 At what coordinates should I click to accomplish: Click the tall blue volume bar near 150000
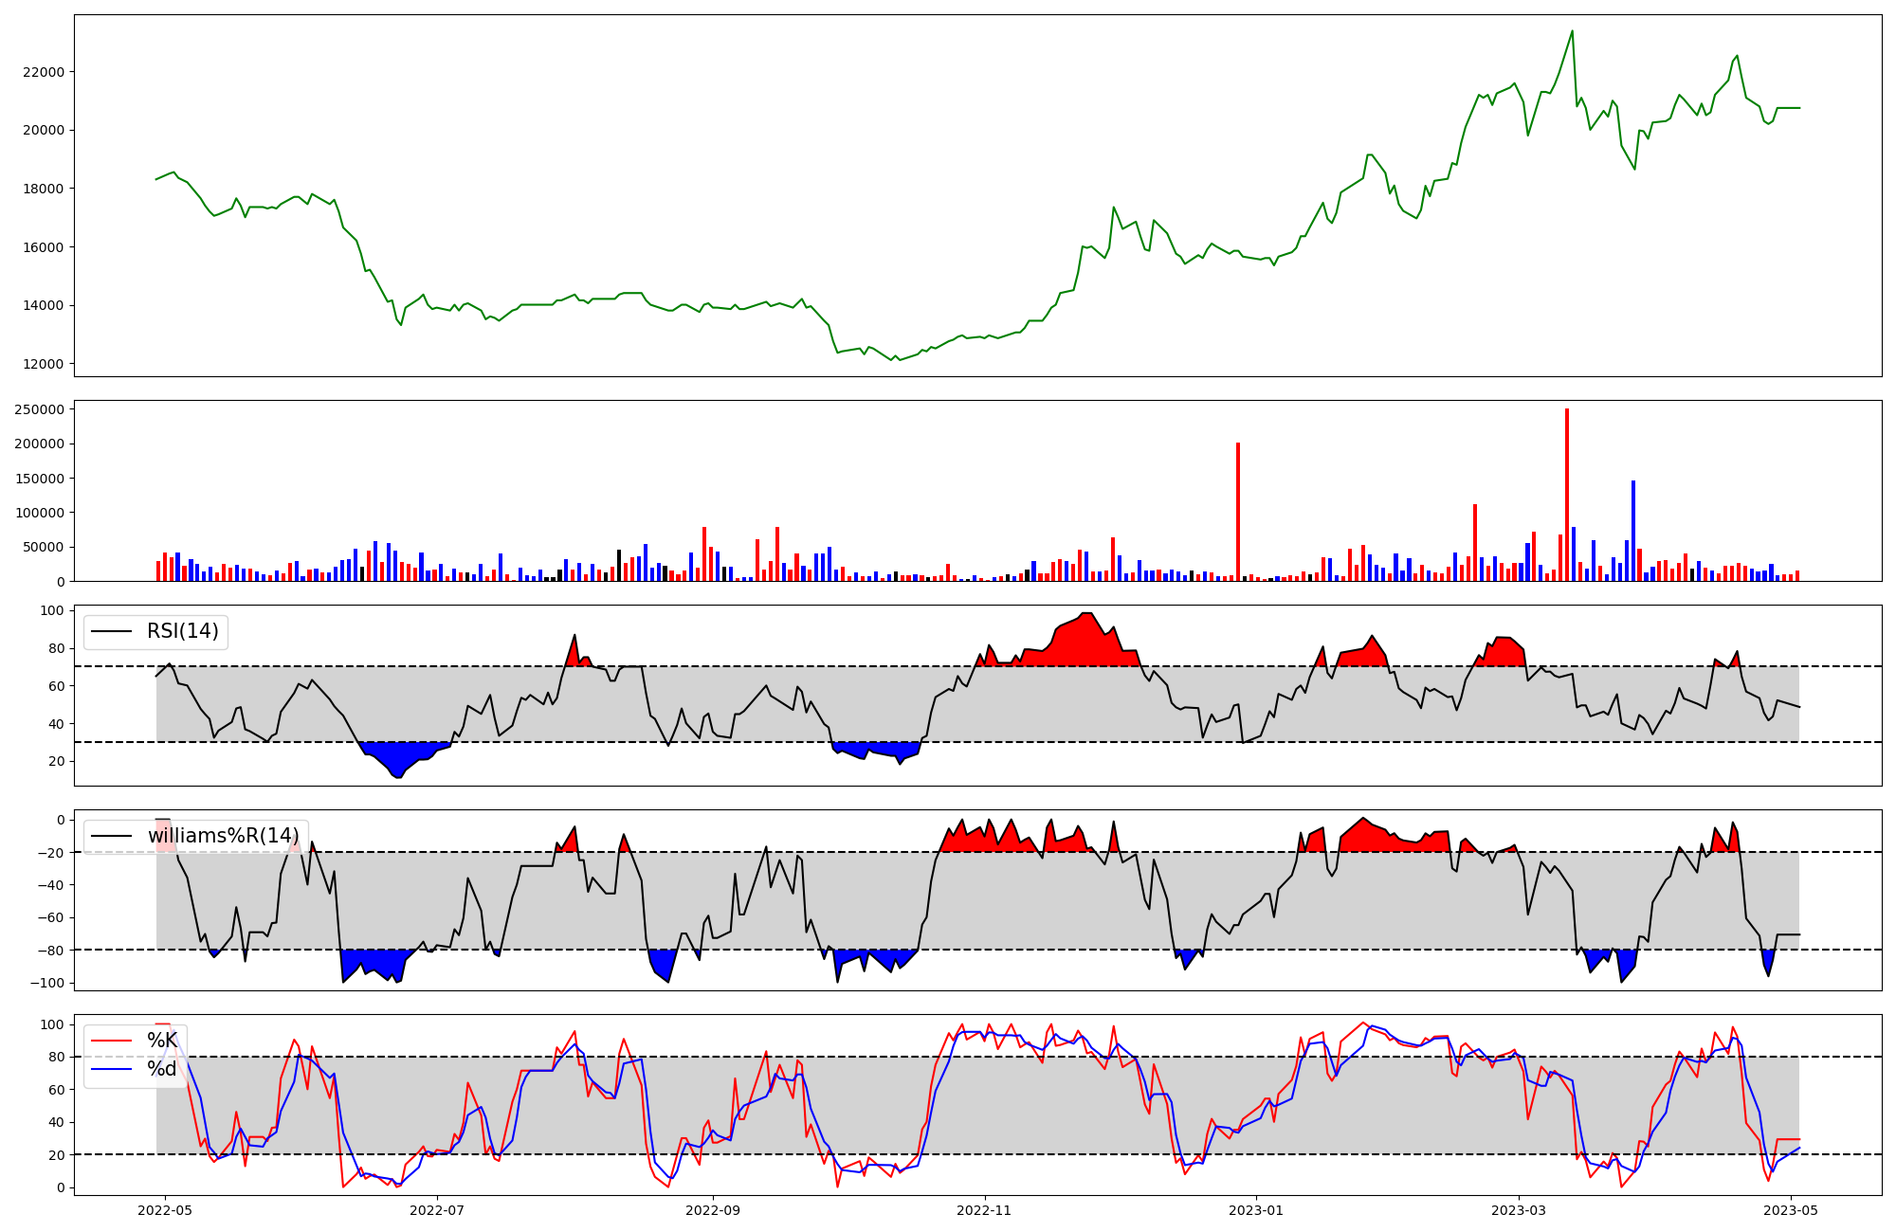1633,531
